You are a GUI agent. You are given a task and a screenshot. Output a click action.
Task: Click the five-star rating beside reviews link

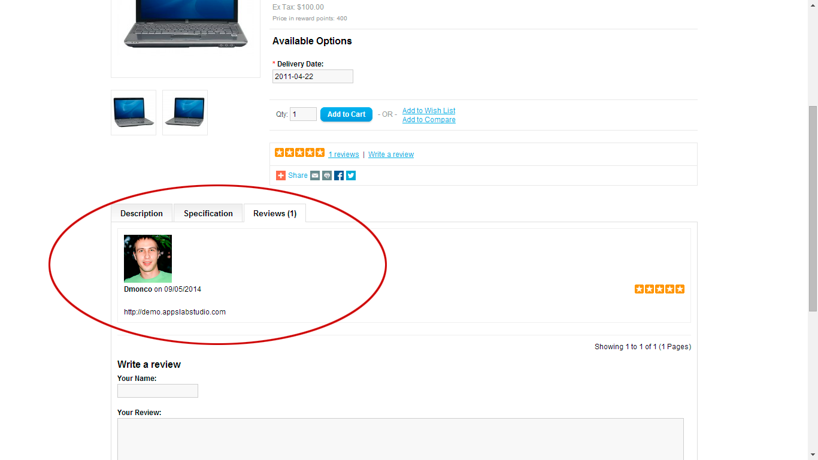[299, 153]
